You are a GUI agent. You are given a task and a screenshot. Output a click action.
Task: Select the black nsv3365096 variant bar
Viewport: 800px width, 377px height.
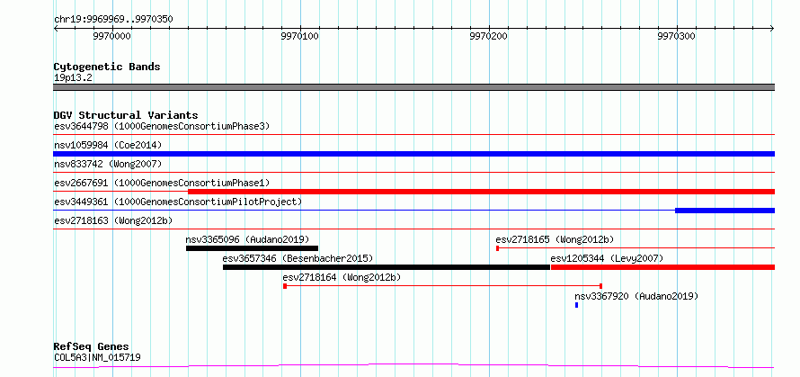(252, 248)
